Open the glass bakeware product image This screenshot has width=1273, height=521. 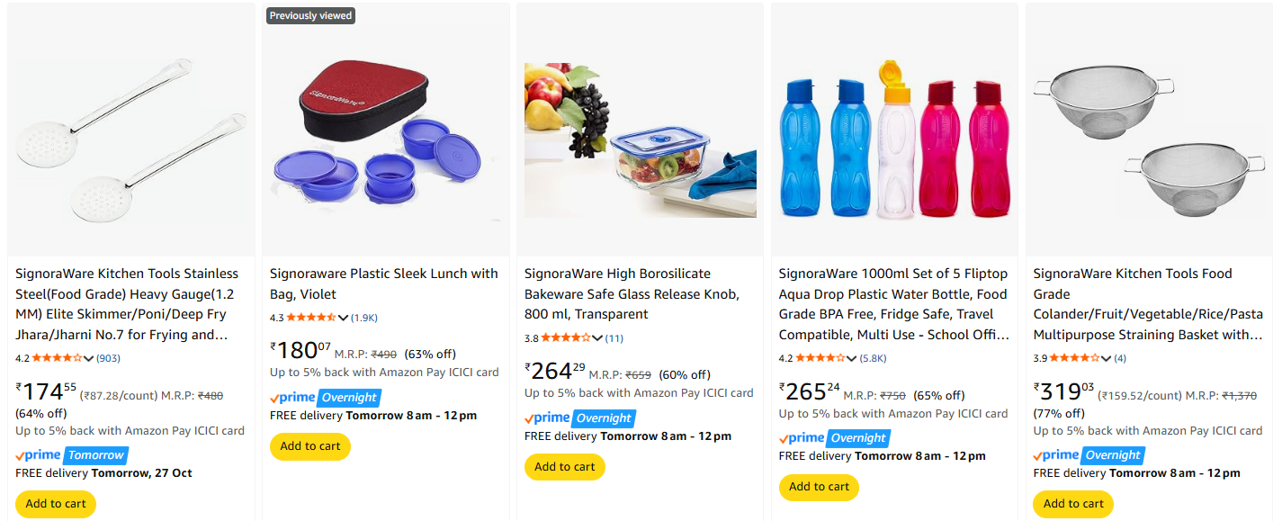[640, 139]
